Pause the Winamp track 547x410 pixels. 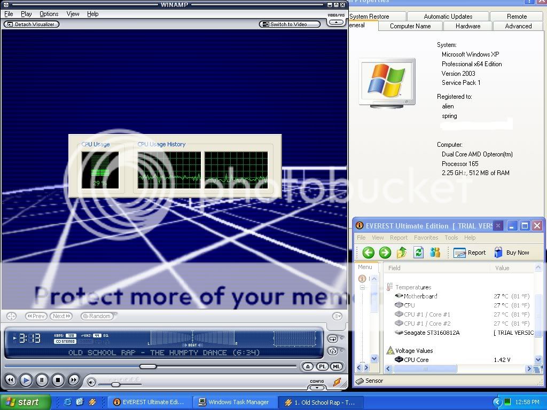pos(42,381)
